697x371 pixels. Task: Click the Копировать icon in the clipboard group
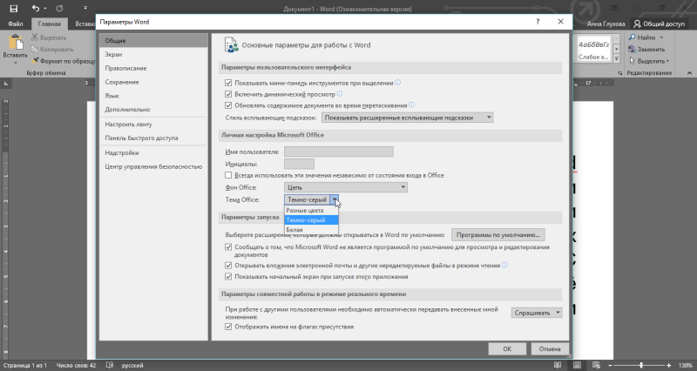pyautogui.click(x=35, y=50)
